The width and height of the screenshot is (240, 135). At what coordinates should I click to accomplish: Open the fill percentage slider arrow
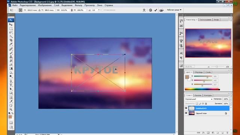point(230,103)
